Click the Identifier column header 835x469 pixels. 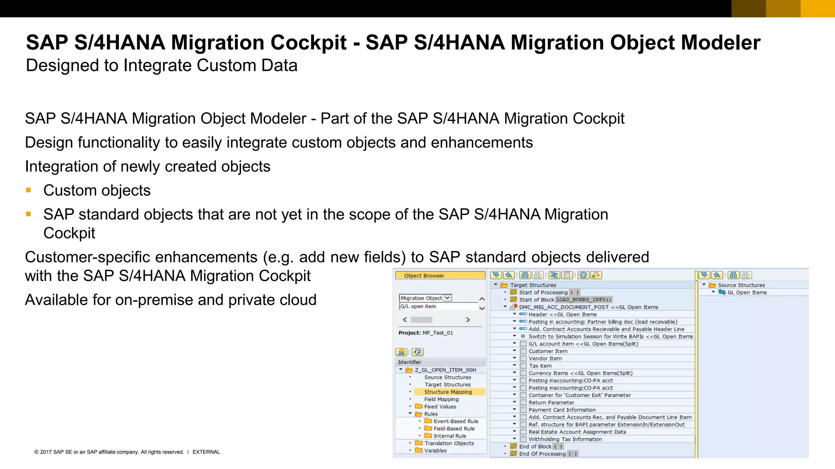coord(440,362)
